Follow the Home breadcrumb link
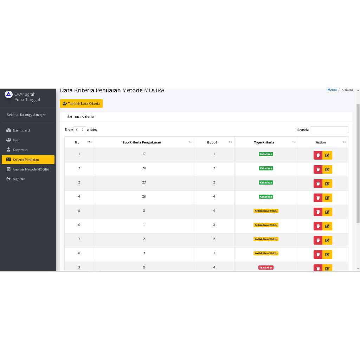360x360 pixels. point(332,90)
